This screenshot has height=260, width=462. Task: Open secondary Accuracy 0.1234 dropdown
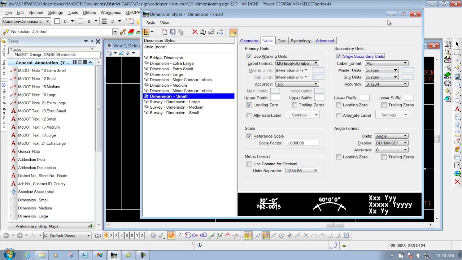pyautogui.click(x=387, y=84)
